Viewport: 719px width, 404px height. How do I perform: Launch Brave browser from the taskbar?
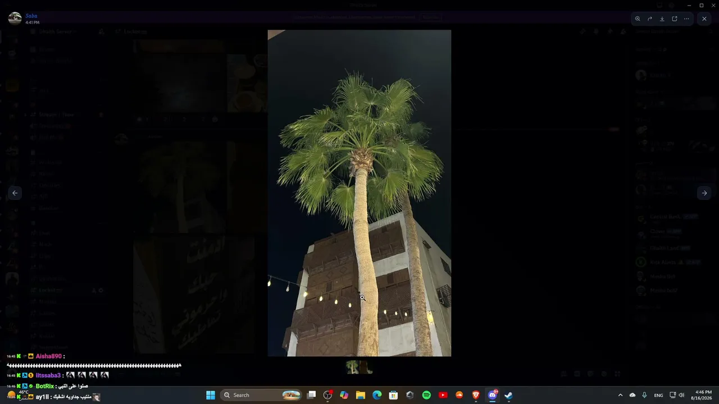pyautogui.click(x=476, y=395)
